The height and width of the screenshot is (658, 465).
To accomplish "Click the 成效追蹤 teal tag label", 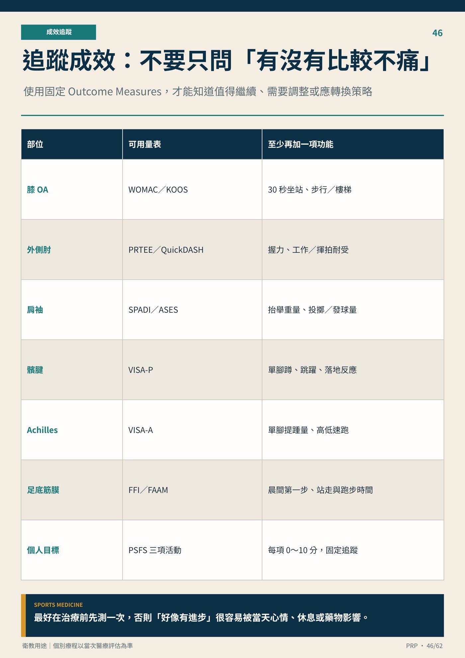I will tap(58, 32).
